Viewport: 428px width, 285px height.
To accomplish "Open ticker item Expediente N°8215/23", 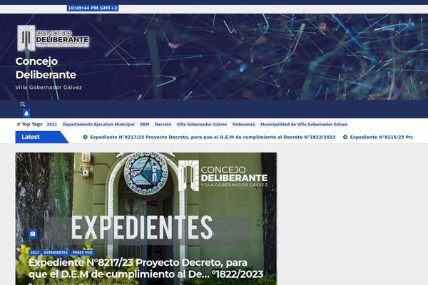I will coord(382,138).
